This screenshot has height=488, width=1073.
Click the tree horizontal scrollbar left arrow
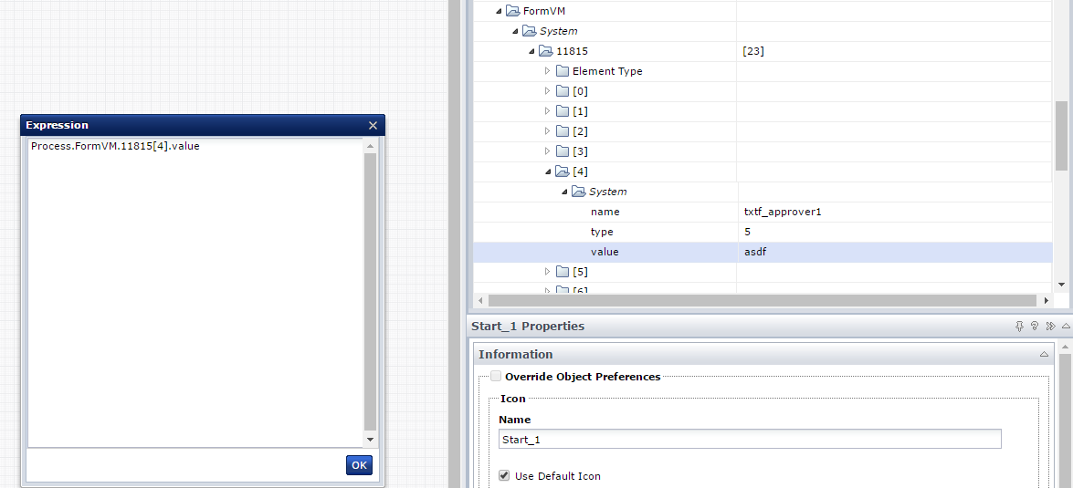(480, 301)
